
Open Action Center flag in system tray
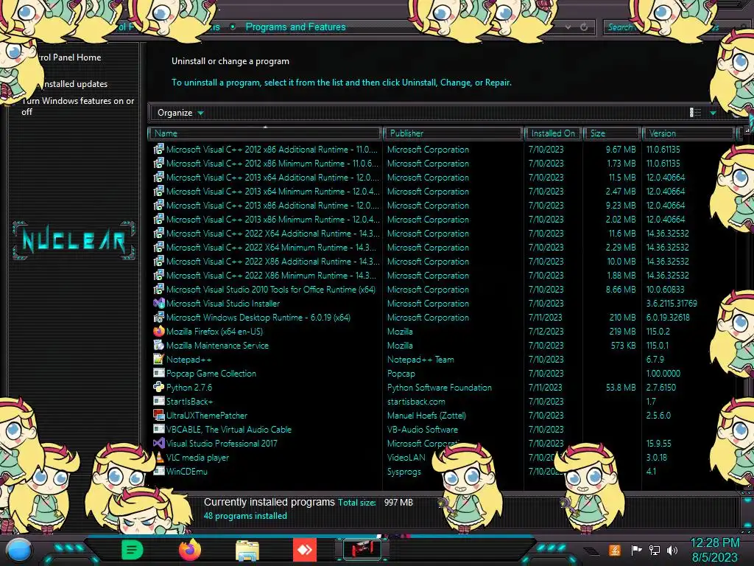point(635,550)
